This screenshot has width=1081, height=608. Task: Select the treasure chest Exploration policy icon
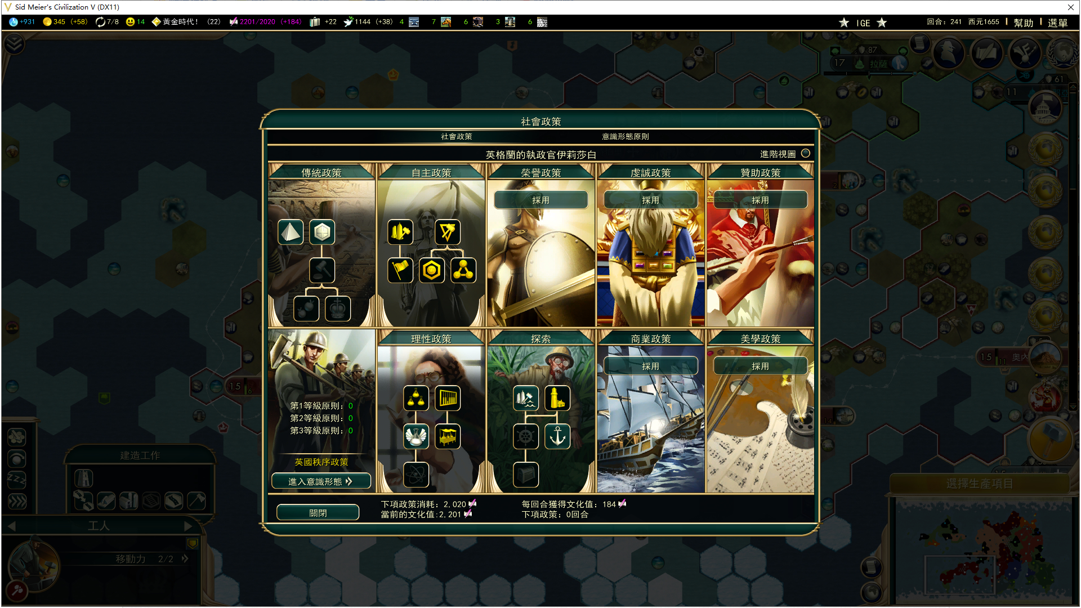point(526,475)
